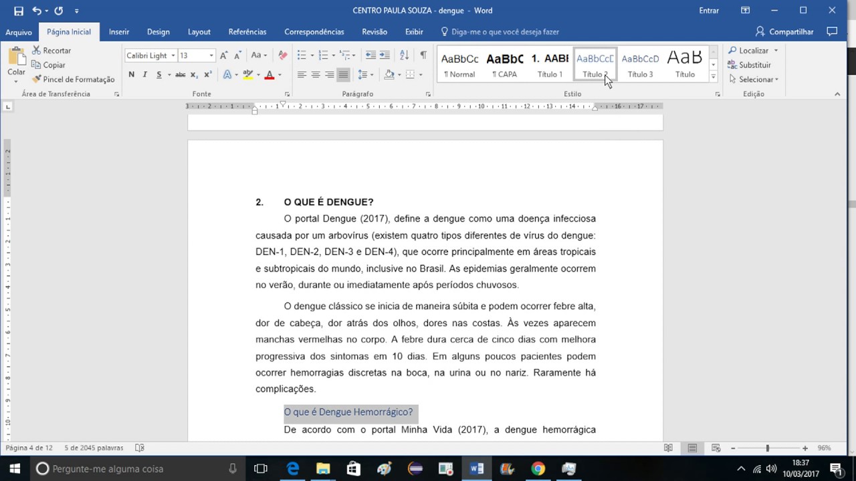Viewport: 856px width, 481px height.
Task: Toggle underline (S) formatting
Action: [x=158, y=75]
